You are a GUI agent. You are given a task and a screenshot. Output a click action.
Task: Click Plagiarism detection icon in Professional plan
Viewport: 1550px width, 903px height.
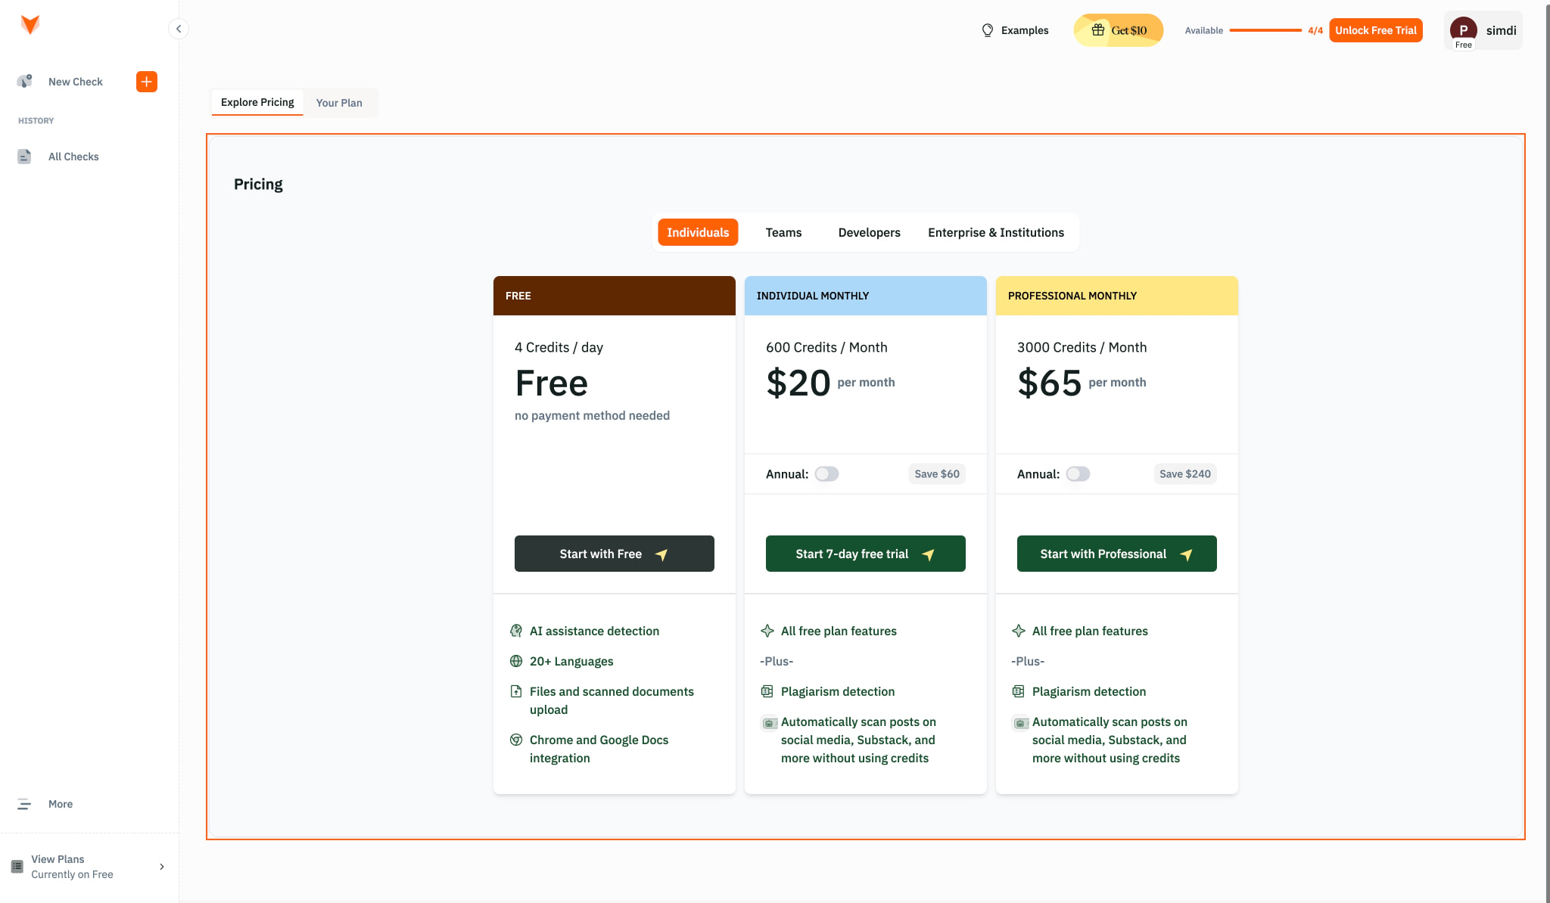click(x=1019, y=691)
